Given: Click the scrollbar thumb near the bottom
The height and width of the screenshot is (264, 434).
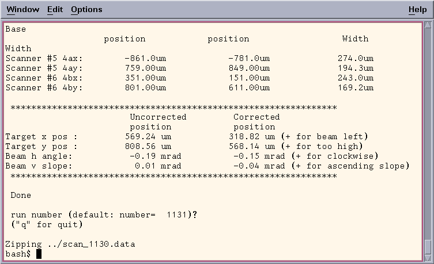Looking at the screenshot, I should tap(428, 246).
